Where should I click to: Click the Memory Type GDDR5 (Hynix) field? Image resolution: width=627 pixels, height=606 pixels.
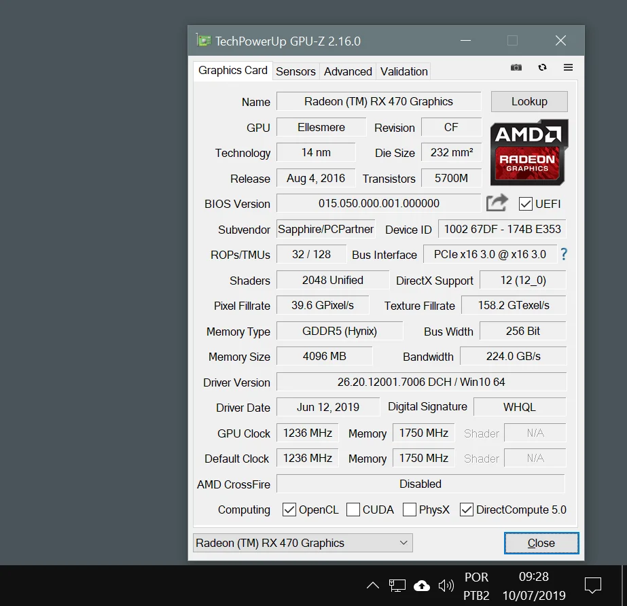[x=340, y=332]
